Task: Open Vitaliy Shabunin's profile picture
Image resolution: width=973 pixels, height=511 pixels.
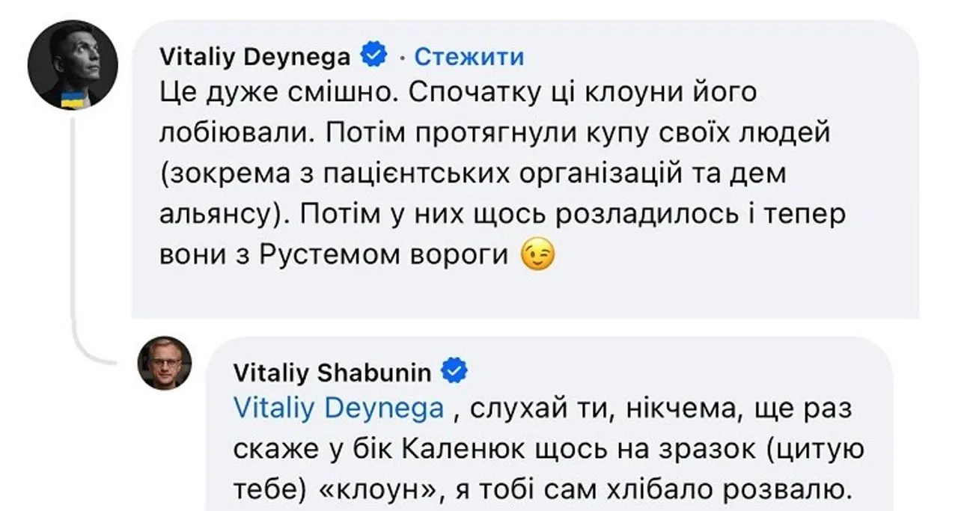Action: tap(165, 363)
